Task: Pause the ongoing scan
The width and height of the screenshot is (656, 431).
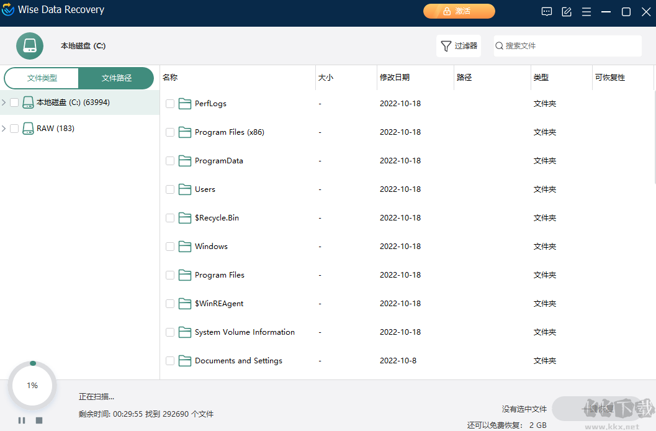Action: tap(21, 420)
